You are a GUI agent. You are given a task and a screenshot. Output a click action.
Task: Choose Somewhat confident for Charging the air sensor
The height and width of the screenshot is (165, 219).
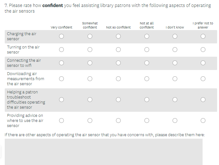(90, 36)
